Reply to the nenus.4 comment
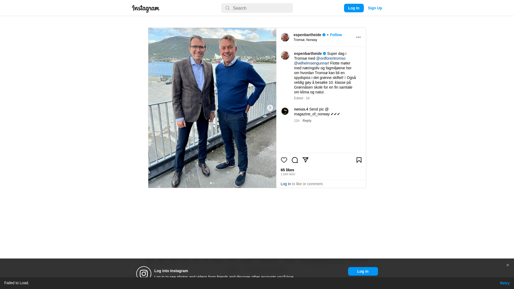Viewport: 514px width, 289px height. (x=307, y=121)
